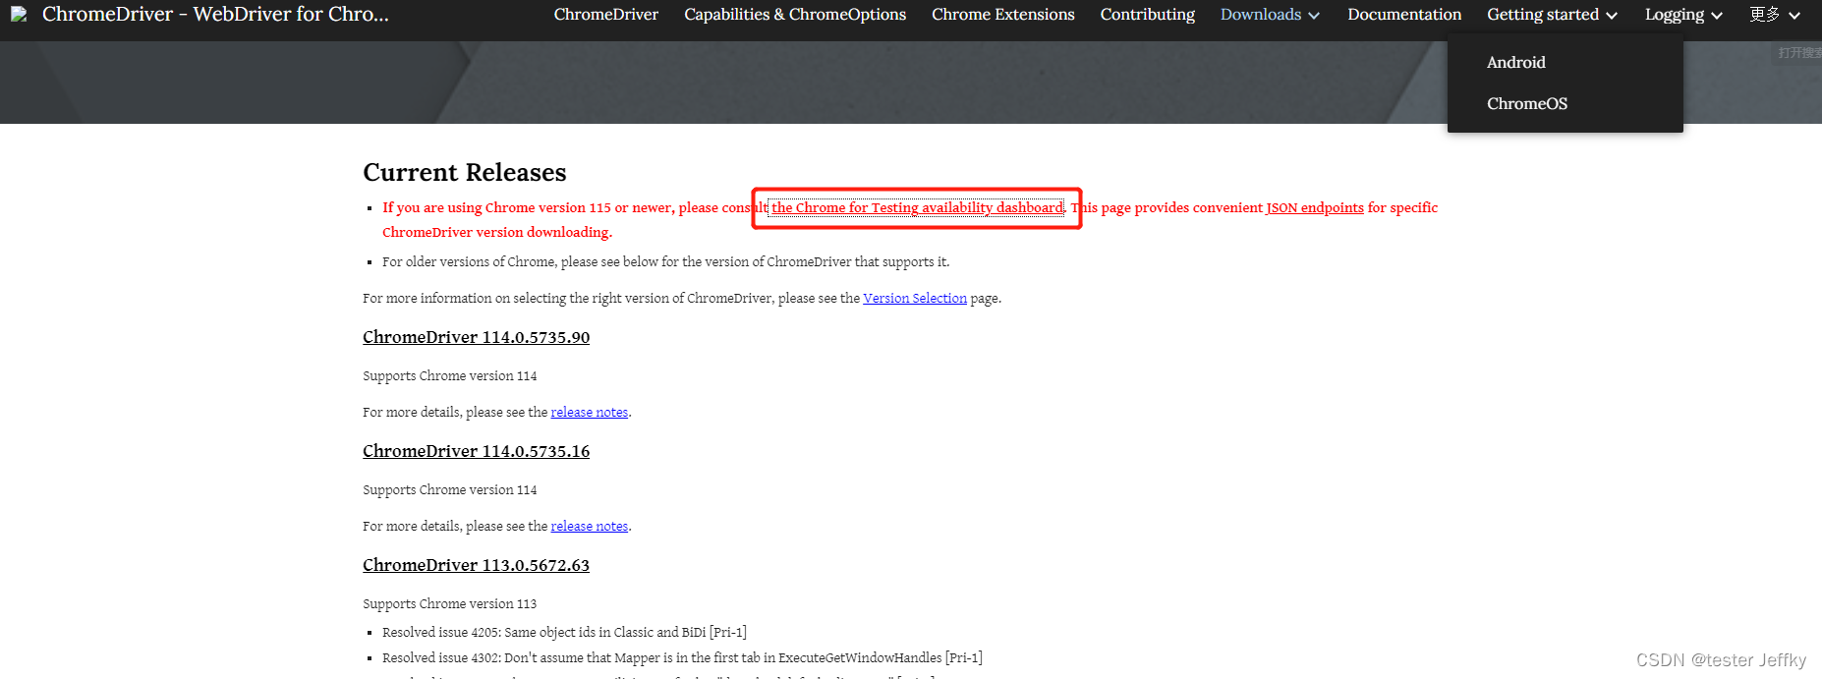Open the JSON endpoints link
Screen dimensions: 1822x679
coord(1315,207)
